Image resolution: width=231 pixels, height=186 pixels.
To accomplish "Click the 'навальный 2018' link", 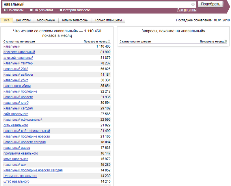I will click(16, 69).
